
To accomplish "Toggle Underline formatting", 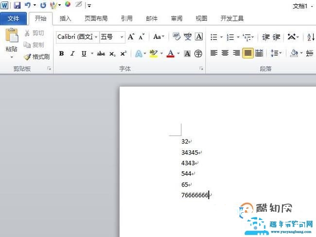I will [x=84, y=54].
